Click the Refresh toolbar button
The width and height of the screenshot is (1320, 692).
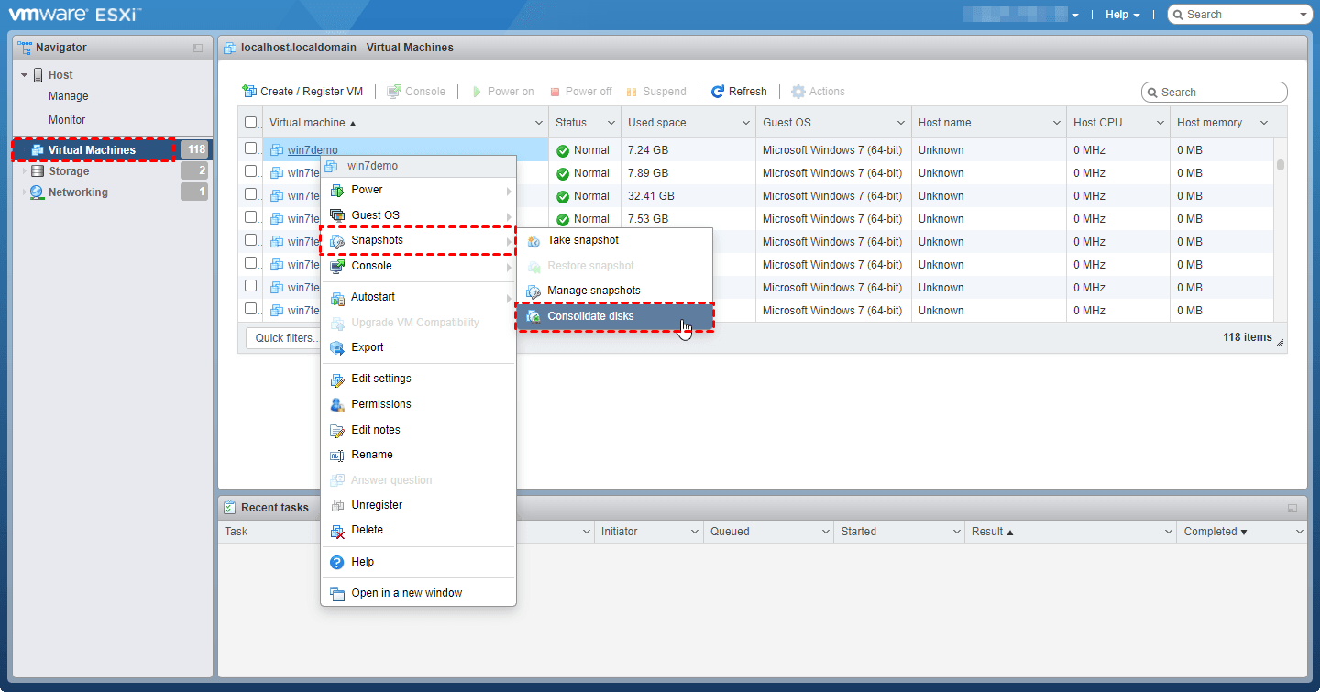point(739,92)
